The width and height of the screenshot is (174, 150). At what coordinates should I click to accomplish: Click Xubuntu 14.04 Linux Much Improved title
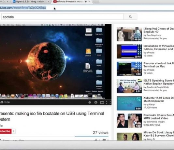[159, 99]
